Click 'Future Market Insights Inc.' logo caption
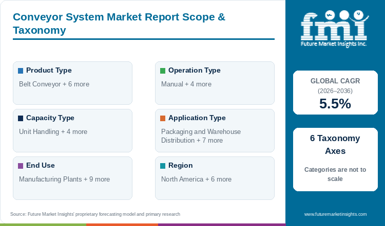This screenshot has width=385, height=226. (334, 44)
